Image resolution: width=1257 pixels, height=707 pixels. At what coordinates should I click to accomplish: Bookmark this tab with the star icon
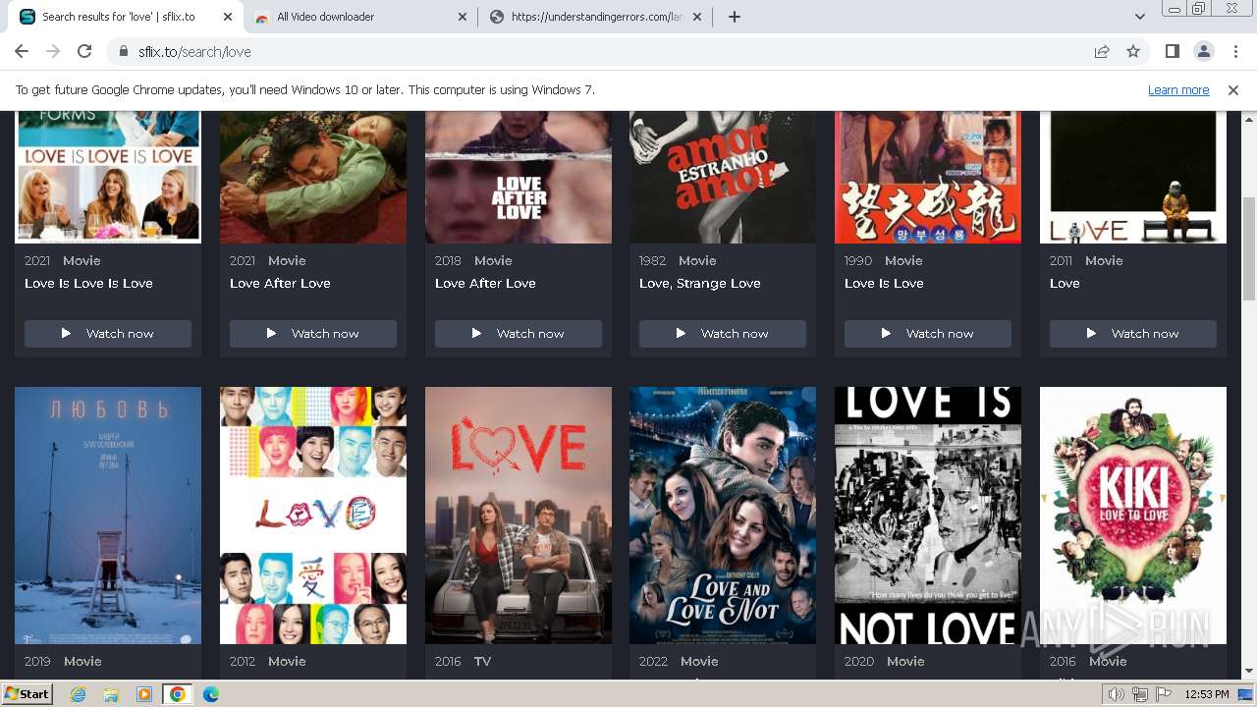[x=1133, y=52]
